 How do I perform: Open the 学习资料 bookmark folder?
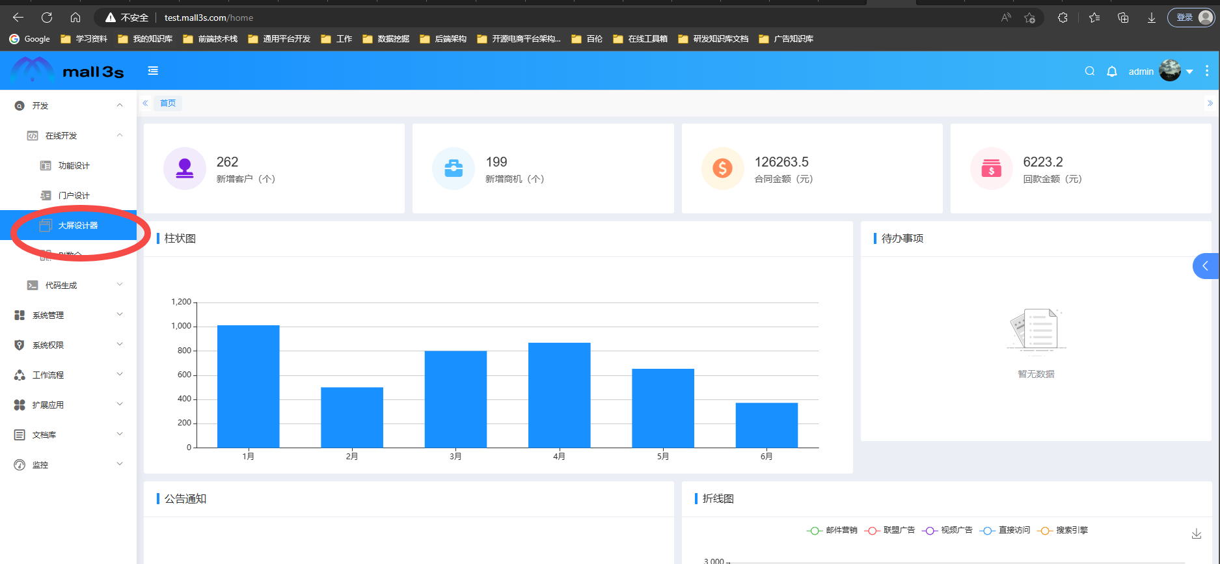pyautogui.click(x=84, y=39)
